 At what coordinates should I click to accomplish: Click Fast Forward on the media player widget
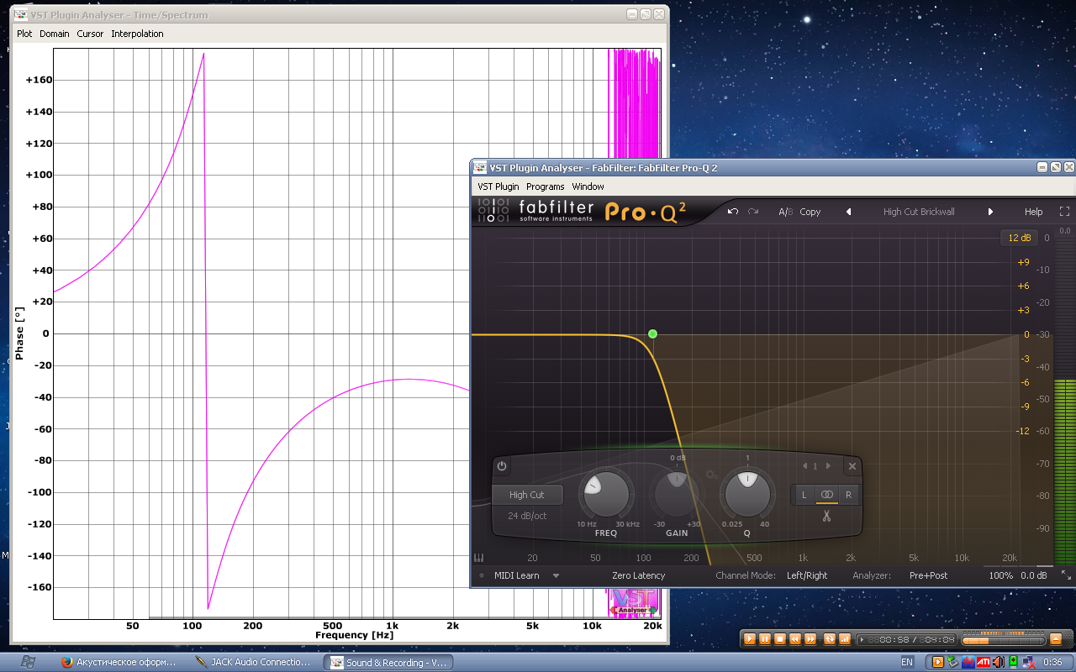pos(810,639)
